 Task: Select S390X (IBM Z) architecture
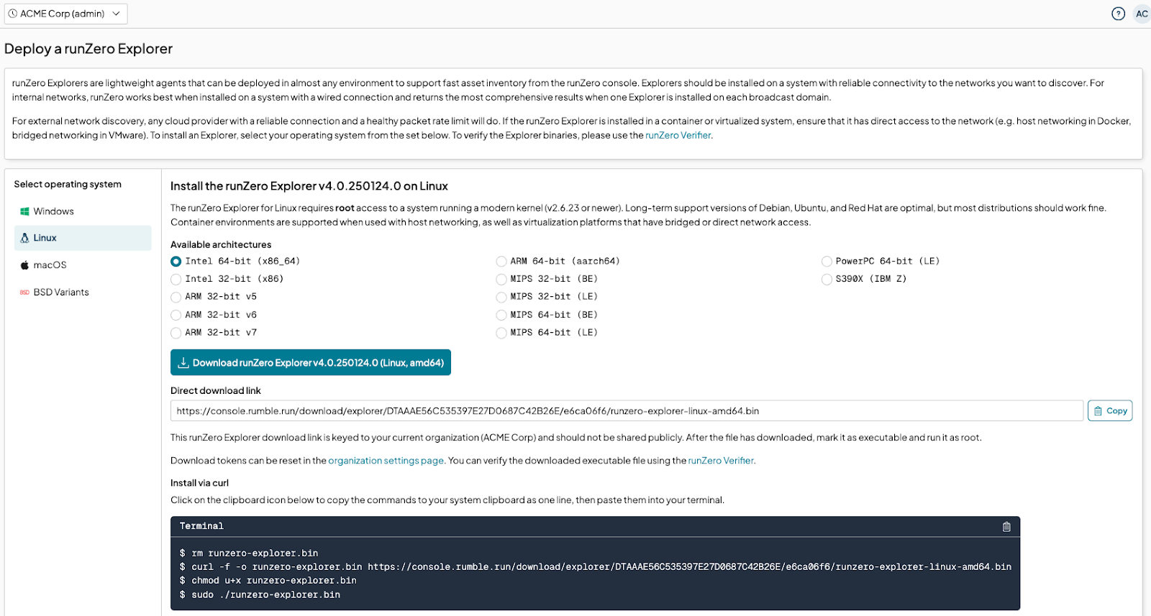click(x=827, y=280)
